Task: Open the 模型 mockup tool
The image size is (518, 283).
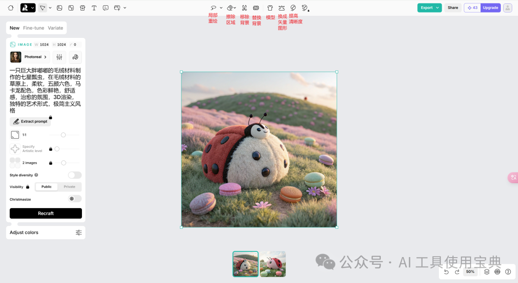Action: 270,8
